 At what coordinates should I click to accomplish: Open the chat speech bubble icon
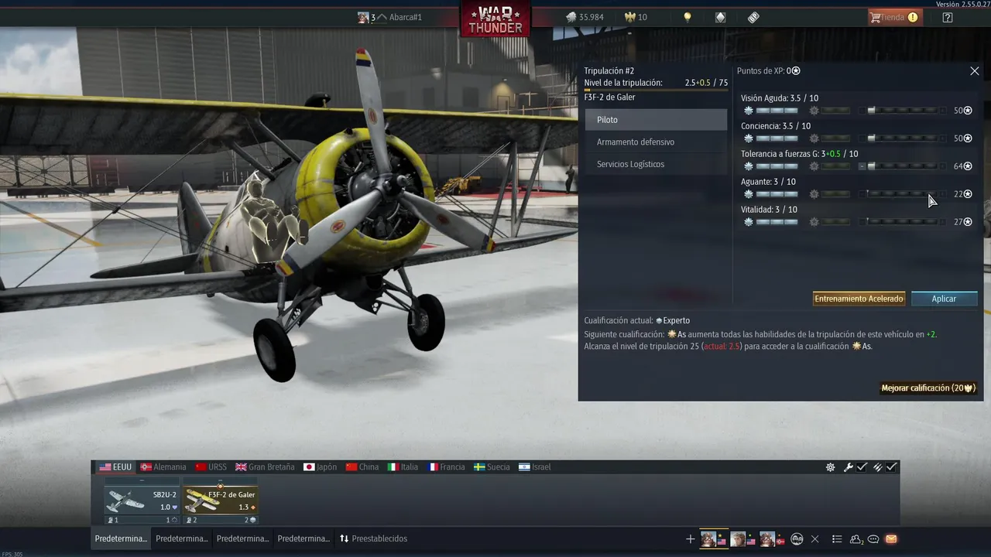pyautogui.click(x=873, y=539)
